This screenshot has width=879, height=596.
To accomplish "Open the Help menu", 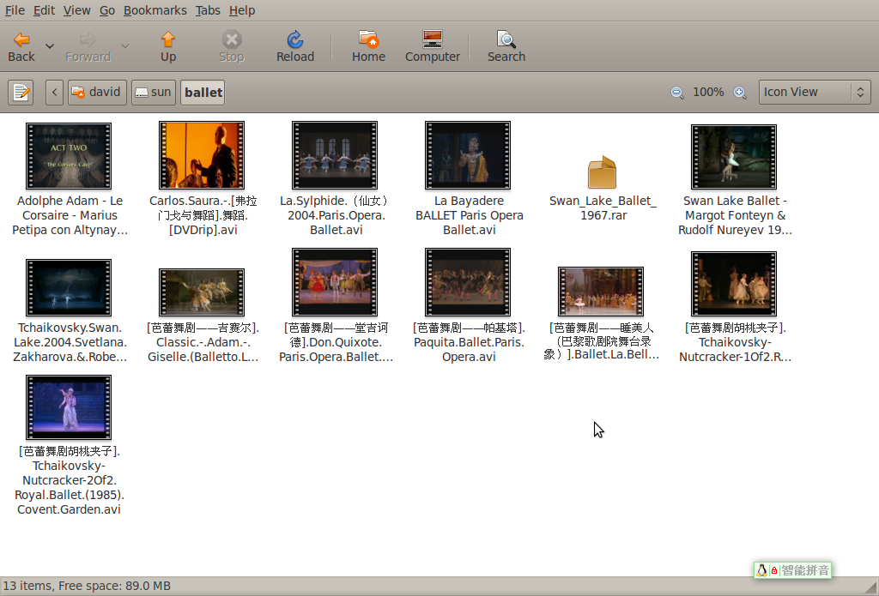I will [x=241, y=10].
